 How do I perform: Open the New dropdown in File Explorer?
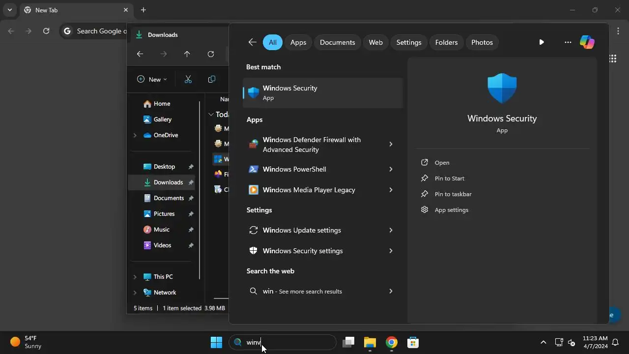(x=152, y=79)
